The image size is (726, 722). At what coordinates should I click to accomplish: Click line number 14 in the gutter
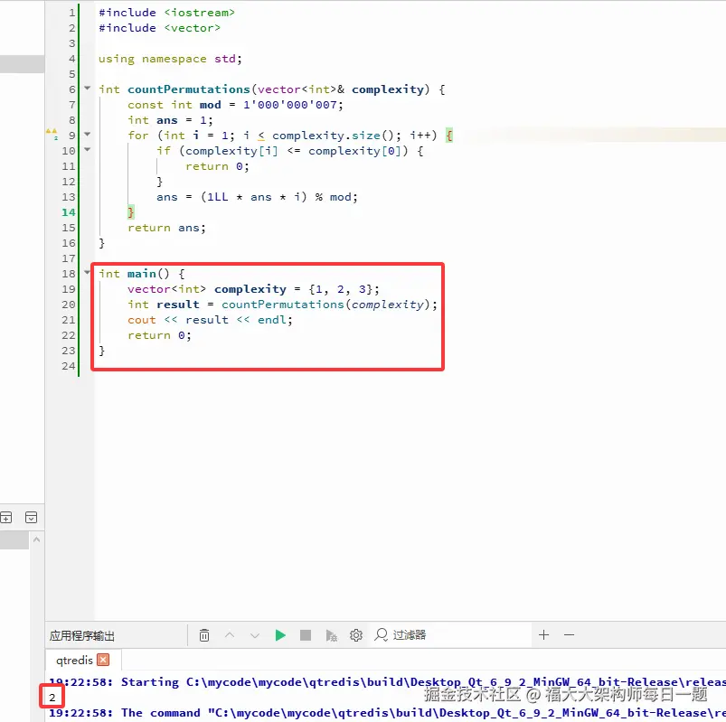click(x=69, y=212)
